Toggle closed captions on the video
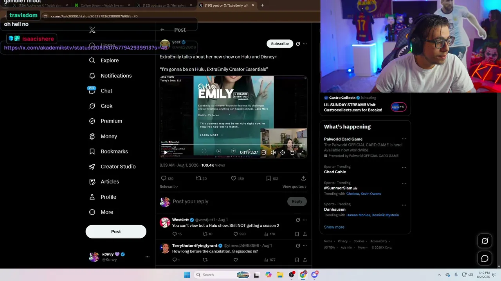501x281 pixels. tap(264, 153)
